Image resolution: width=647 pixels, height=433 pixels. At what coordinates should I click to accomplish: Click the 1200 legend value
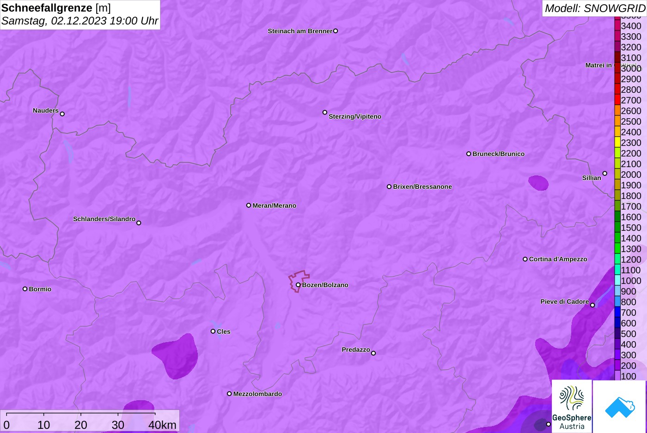point(631,259)
